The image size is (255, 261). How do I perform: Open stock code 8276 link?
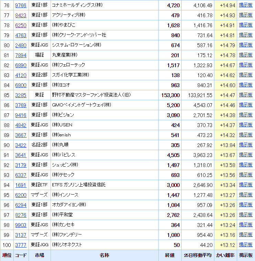tap(21, 215)
